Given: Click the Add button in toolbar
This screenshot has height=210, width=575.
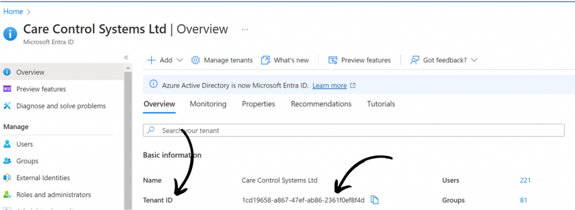Looking at the screenshot, I should [165, 60].
